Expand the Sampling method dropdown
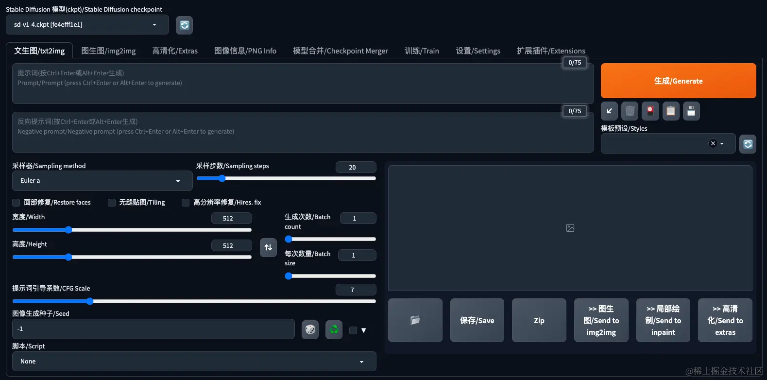This screenshot has width=767, height=380. 102,181
